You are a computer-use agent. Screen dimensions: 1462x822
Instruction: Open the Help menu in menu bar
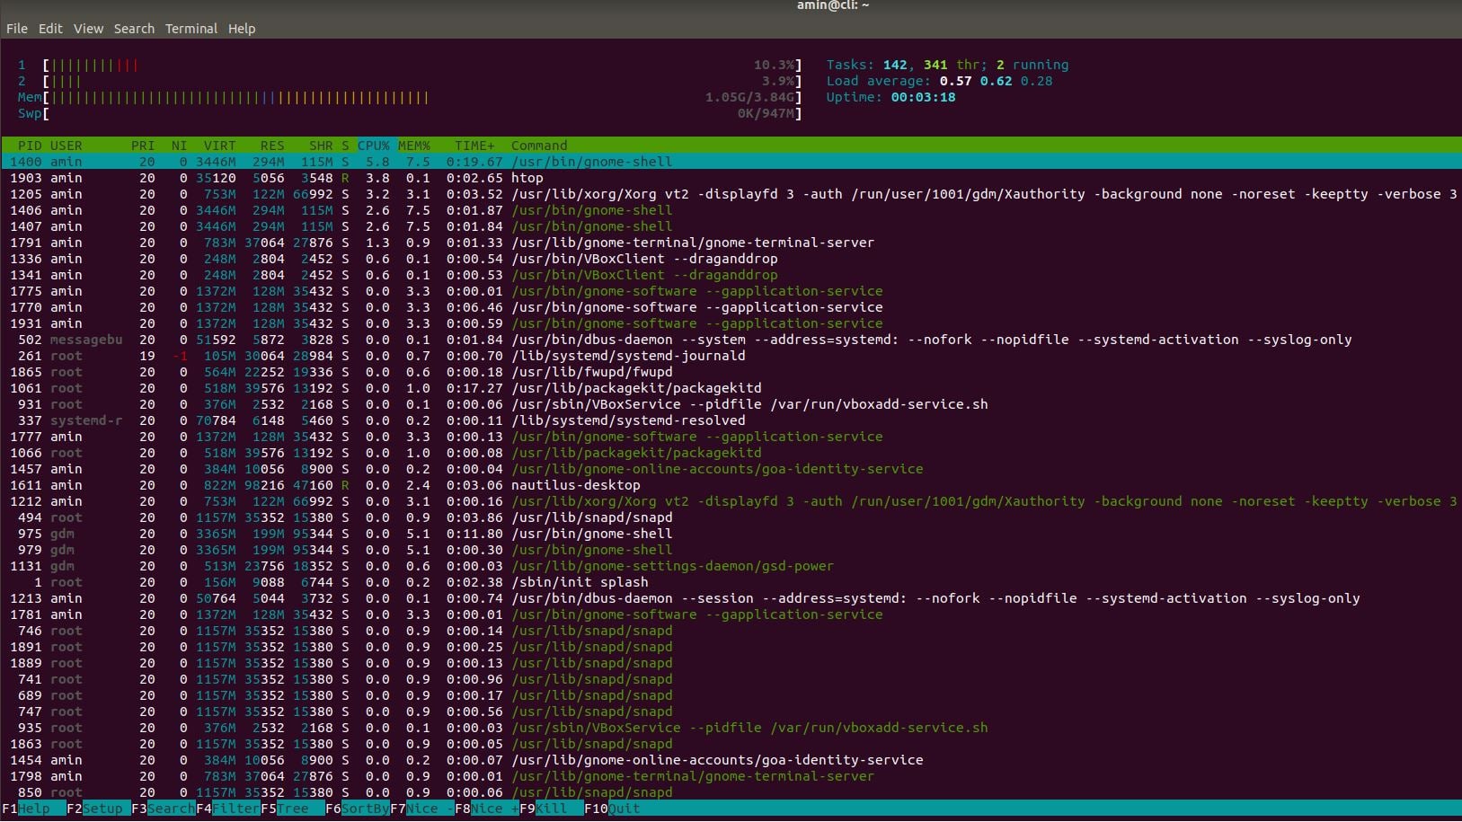pos(242,29)
